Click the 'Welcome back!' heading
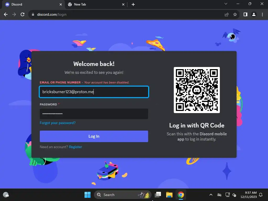This screenshot has height=201, width=268. [94, 64]
